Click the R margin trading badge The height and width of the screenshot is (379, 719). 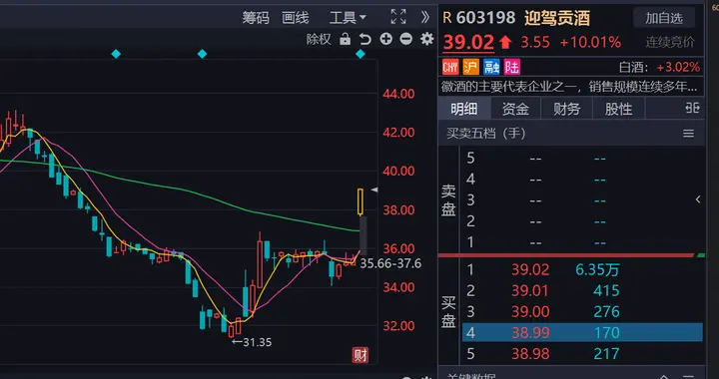[447, 18]
